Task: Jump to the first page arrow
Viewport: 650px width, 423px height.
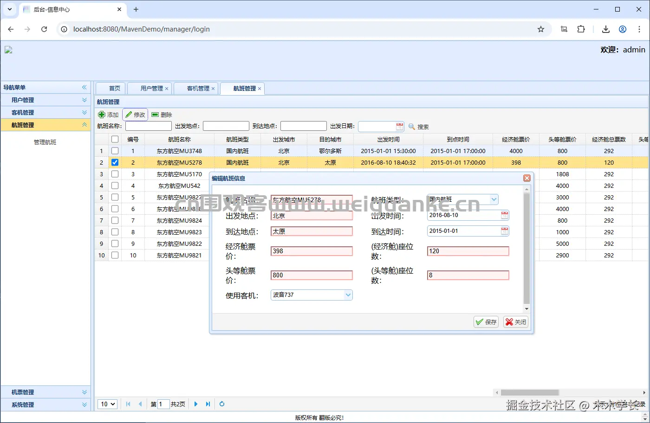Action: 128,404
